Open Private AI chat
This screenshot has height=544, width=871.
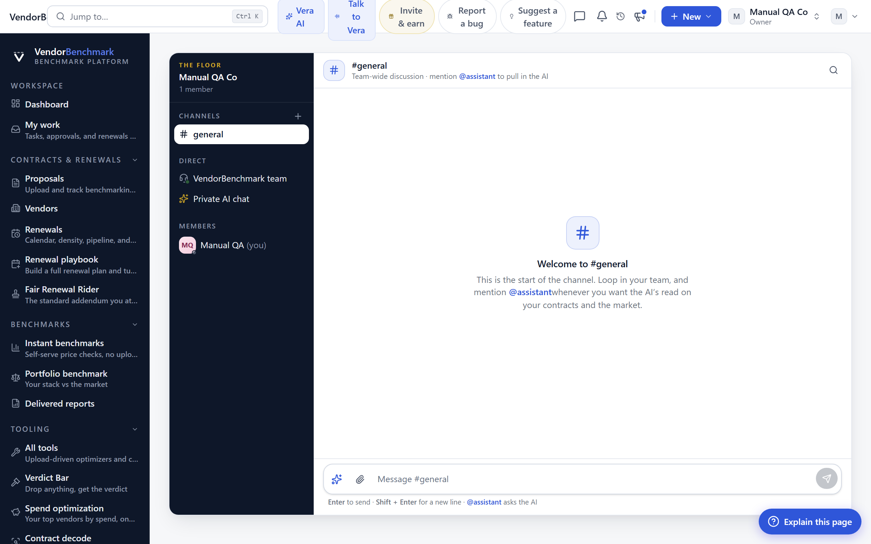coord(241,199)
